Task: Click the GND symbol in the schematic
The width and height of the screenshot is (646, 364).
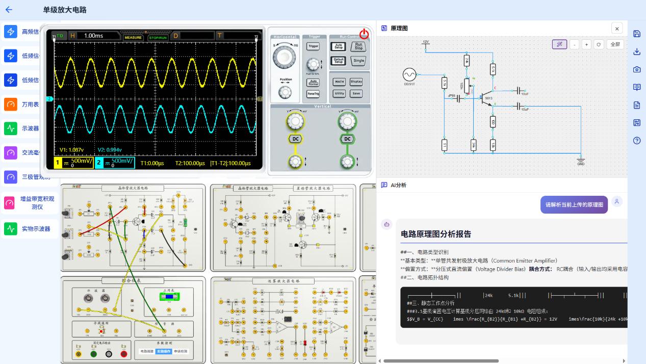Action: point(581,161)
